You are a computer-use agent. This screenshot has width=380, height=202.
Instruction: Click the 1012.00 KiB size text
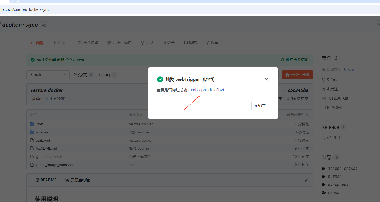337,98
